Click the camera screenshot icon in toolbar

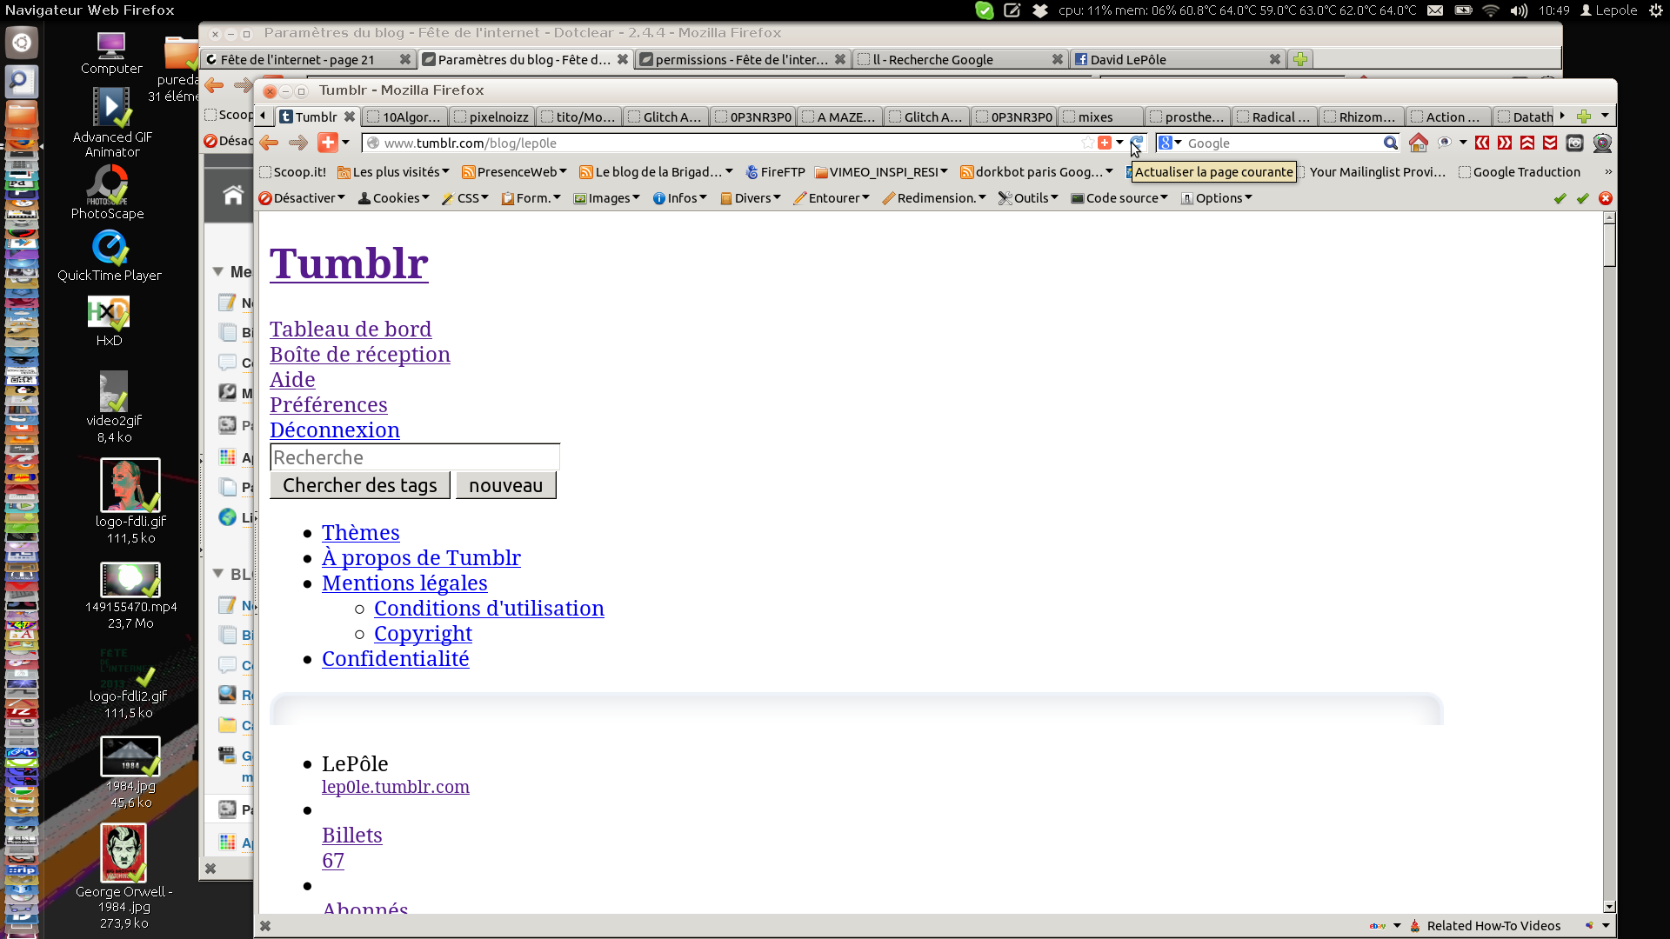click(x=1574, y=143)
